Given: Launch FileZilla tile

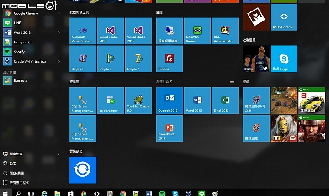Looking at the screenshot, I should tap(170, 59).
